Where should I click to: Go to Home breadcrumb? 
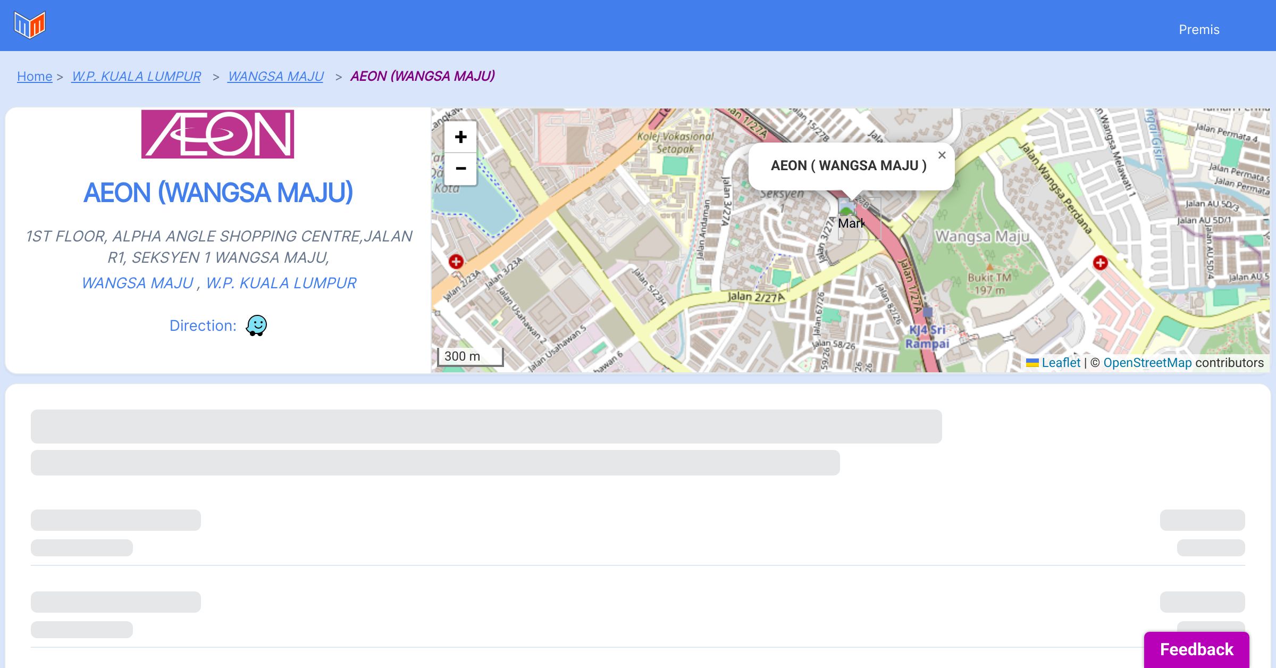click(35, 77)
